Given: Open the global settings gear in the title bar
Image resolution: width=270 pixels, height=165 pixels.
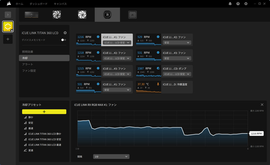Looking at the screenshot, I should [246, 4].
